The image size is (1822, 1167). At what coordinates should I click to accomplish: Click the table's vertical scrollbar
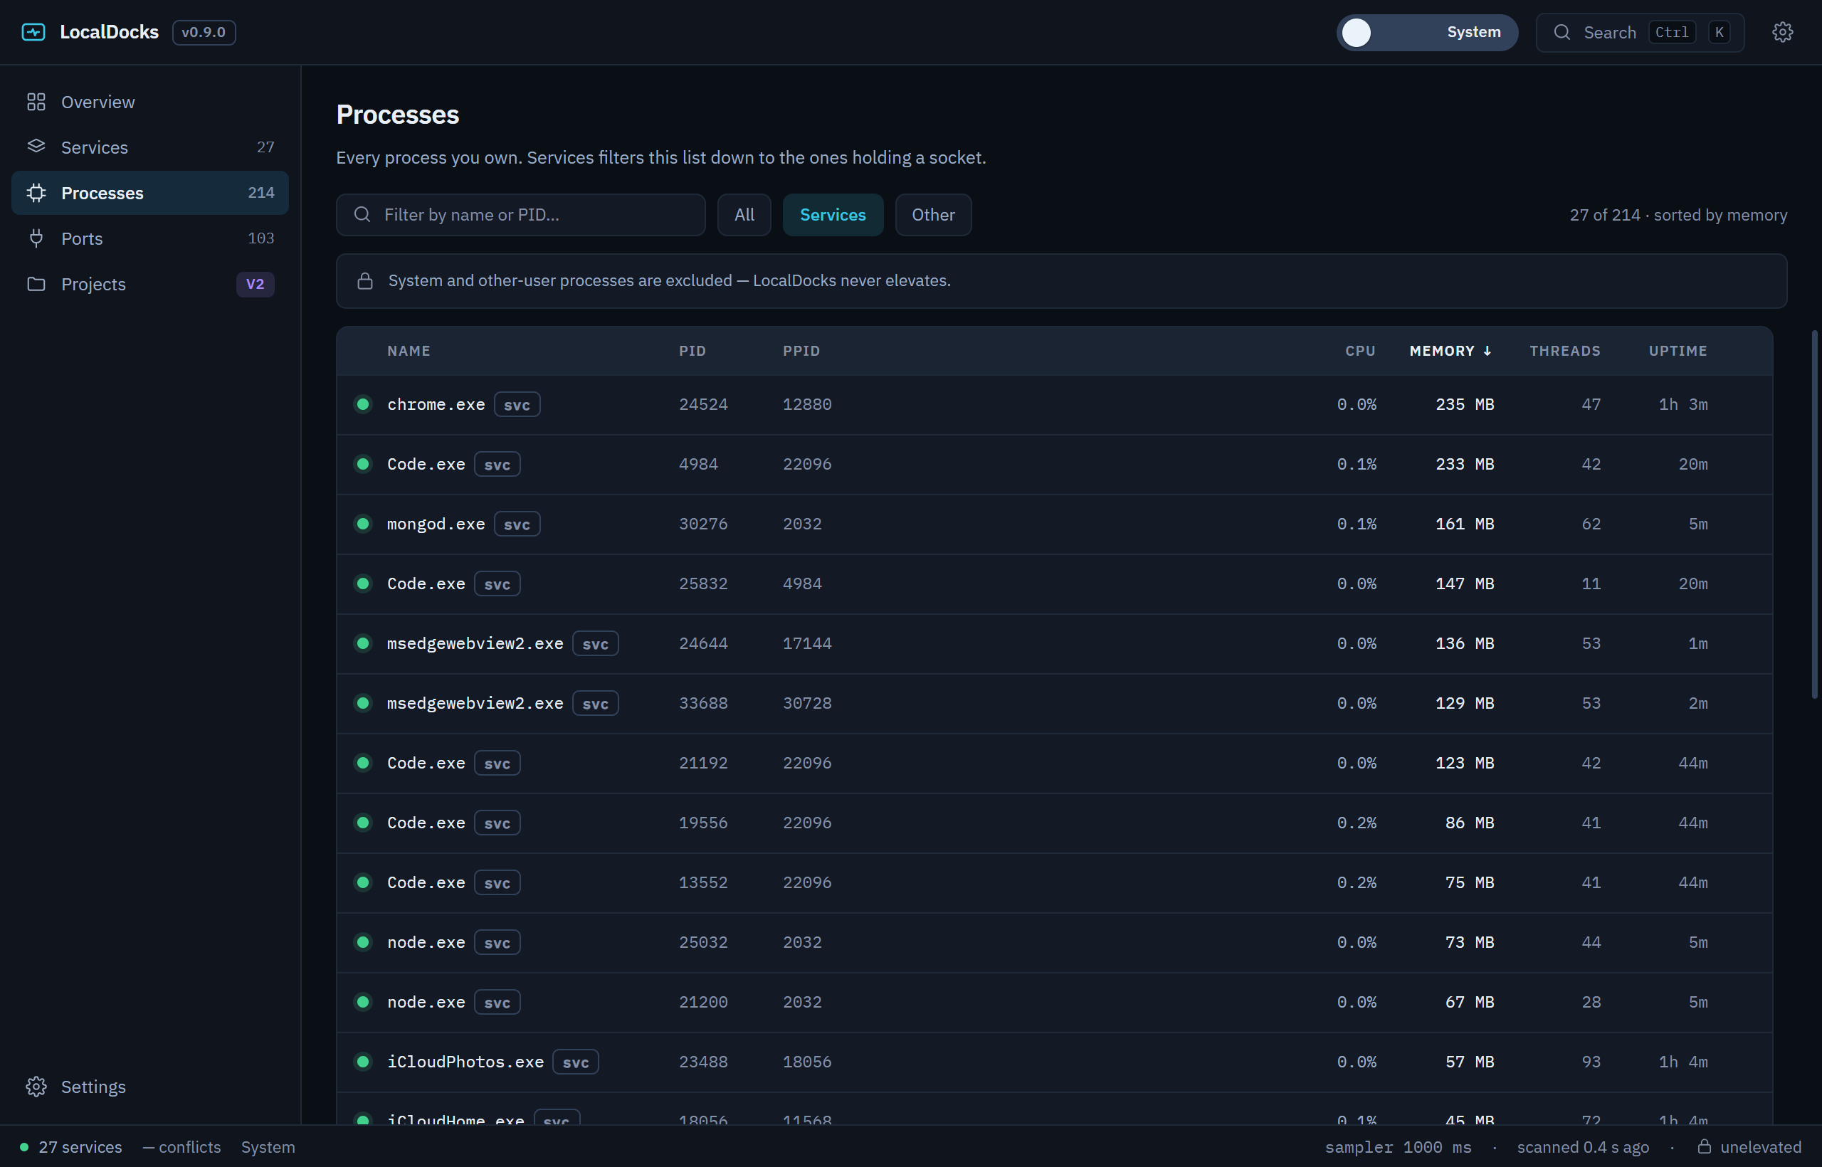(x=1814, y=514)
